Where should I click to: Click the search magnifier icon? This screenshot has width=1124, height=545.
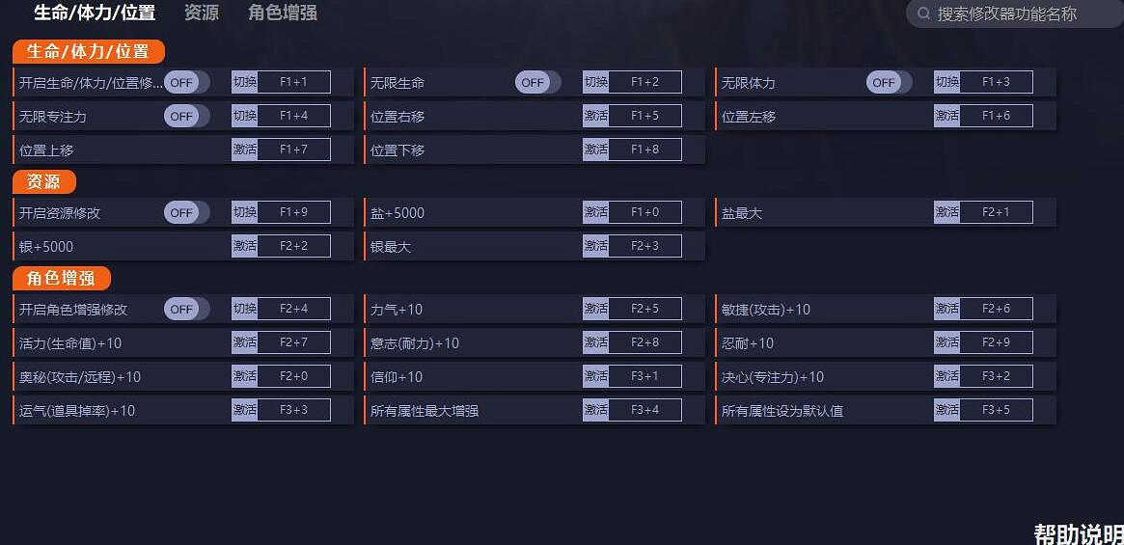[923, 14]
